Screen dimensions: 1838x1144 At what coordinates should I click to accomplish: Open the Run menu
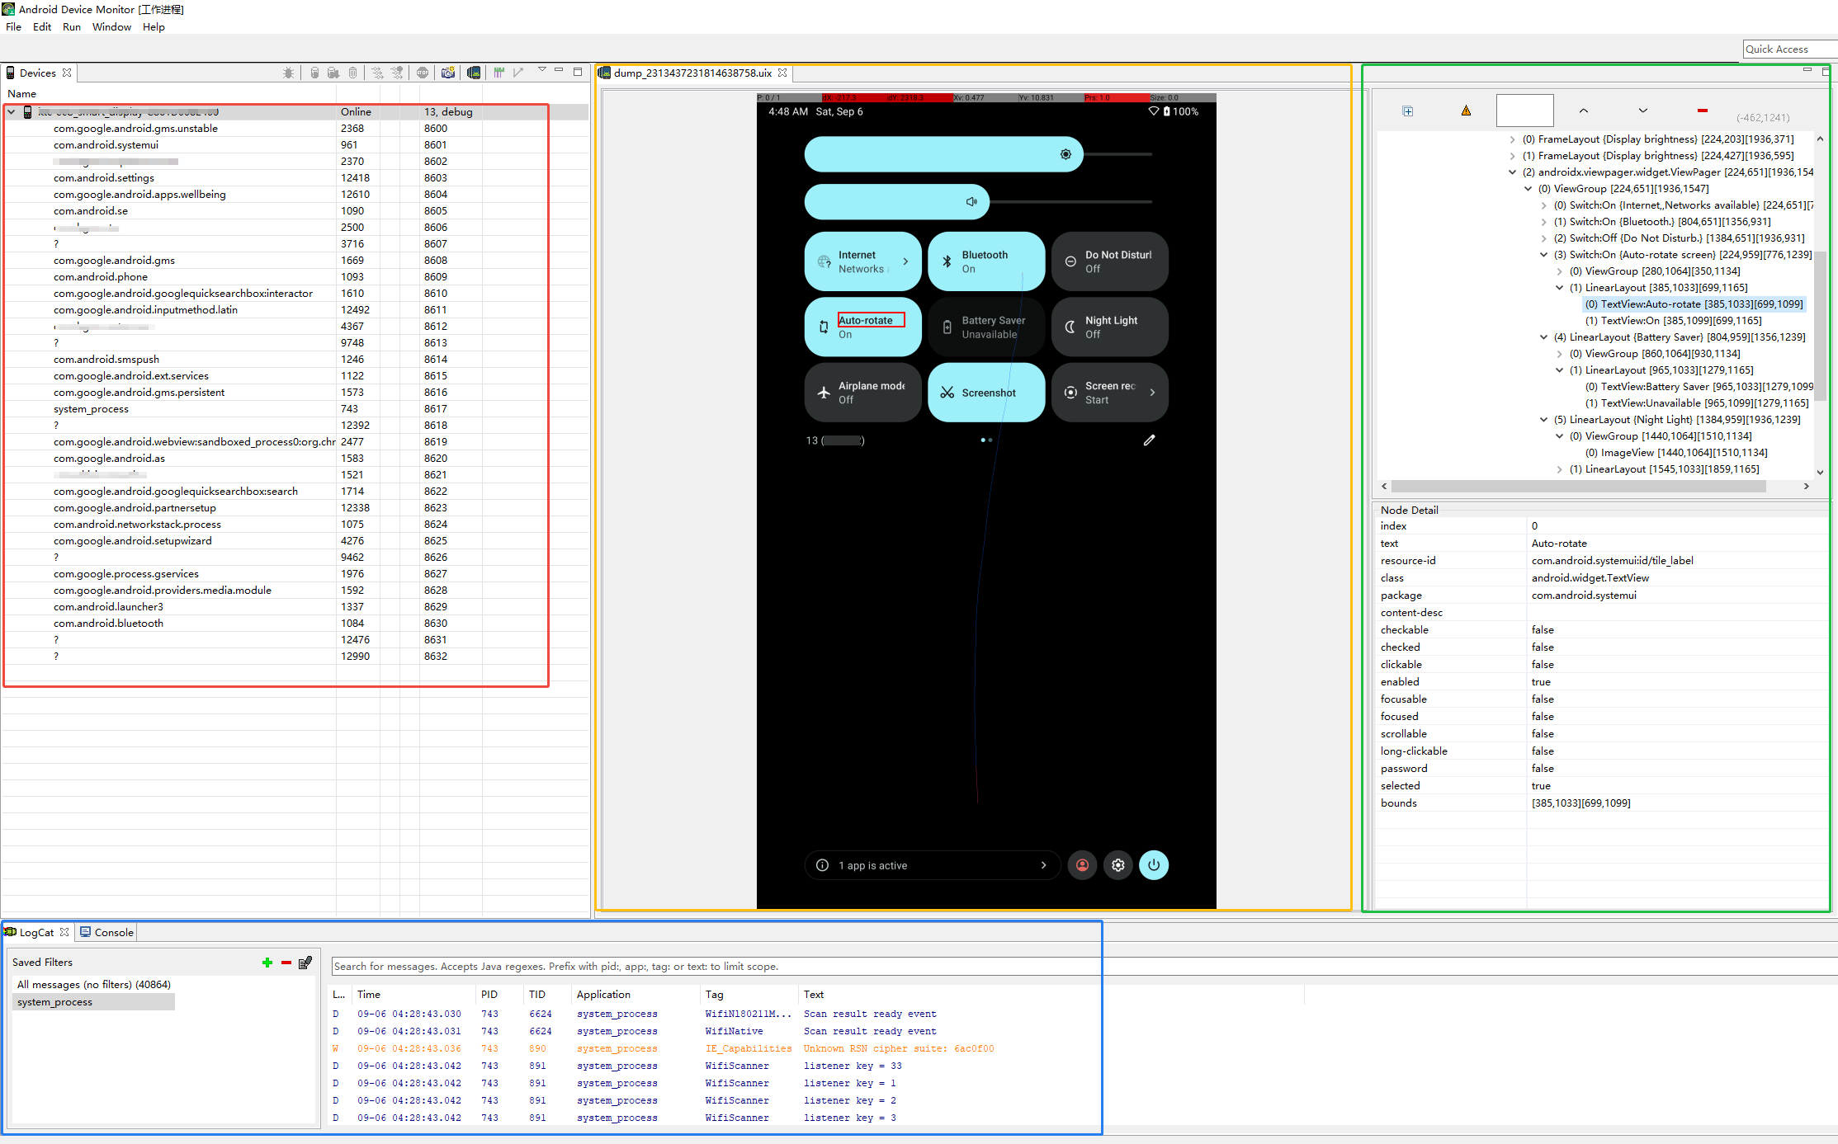(71, 26)
